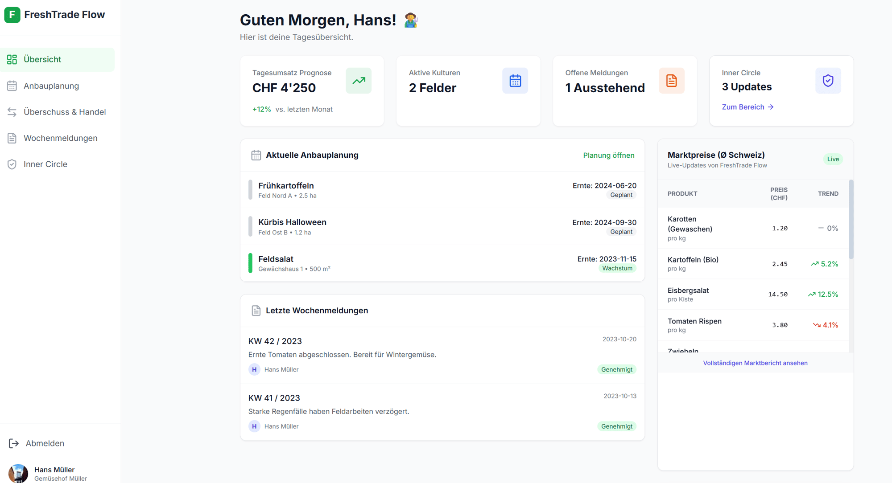
Task: Click the Wachstum status badge for Feldsalat
Action: [617, 268]
